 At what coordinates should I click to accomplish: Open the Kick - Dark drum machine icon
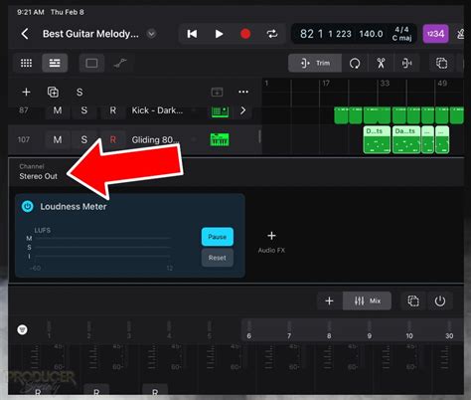[220, 111]
